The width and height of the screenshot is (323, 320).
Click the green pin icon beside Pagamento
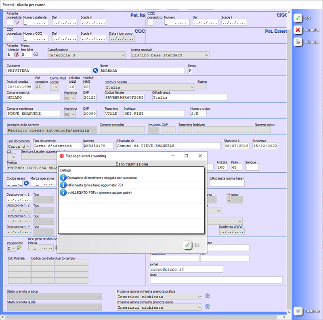(x=19, y=248)
